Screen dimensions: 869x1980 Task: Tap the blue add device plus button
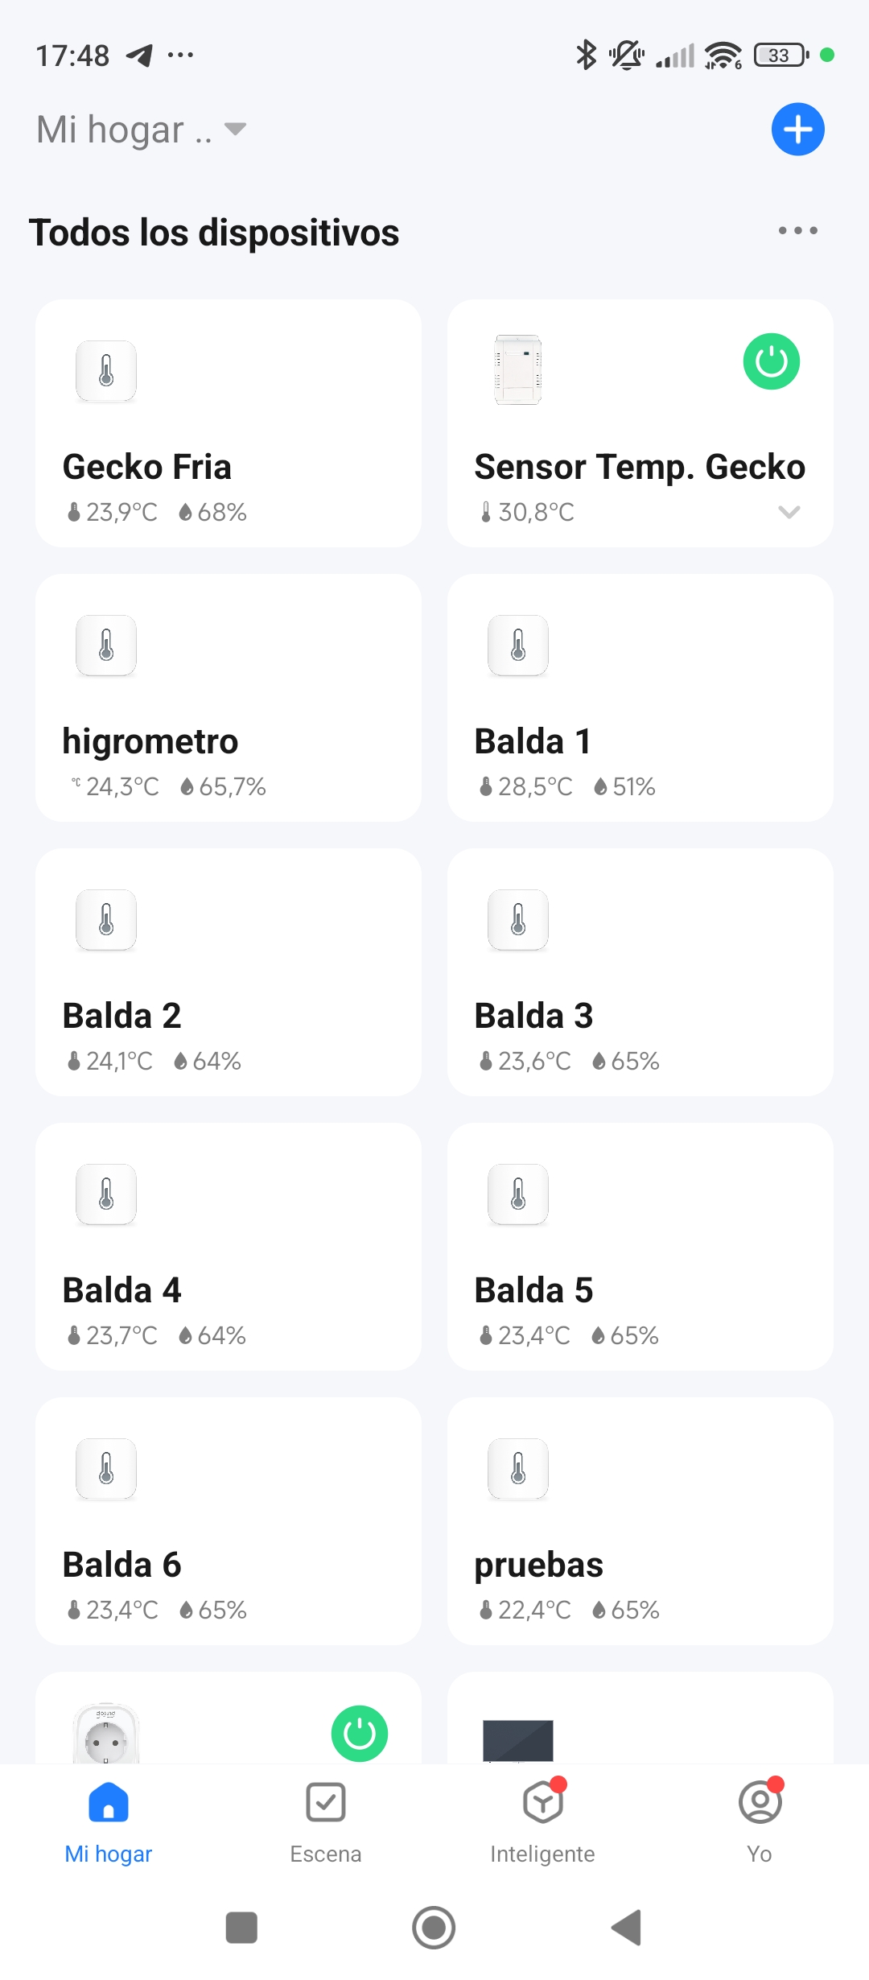pos(797,130)
